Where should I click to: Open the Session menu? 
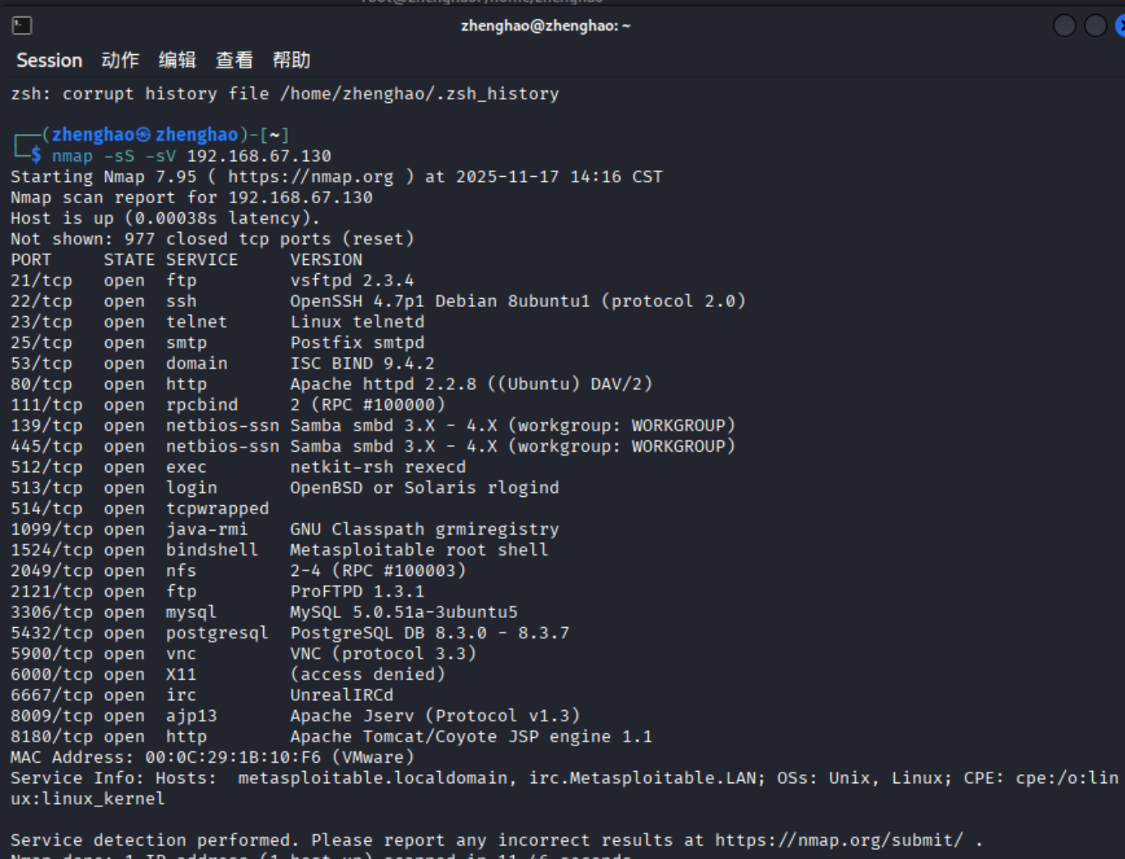49,60
